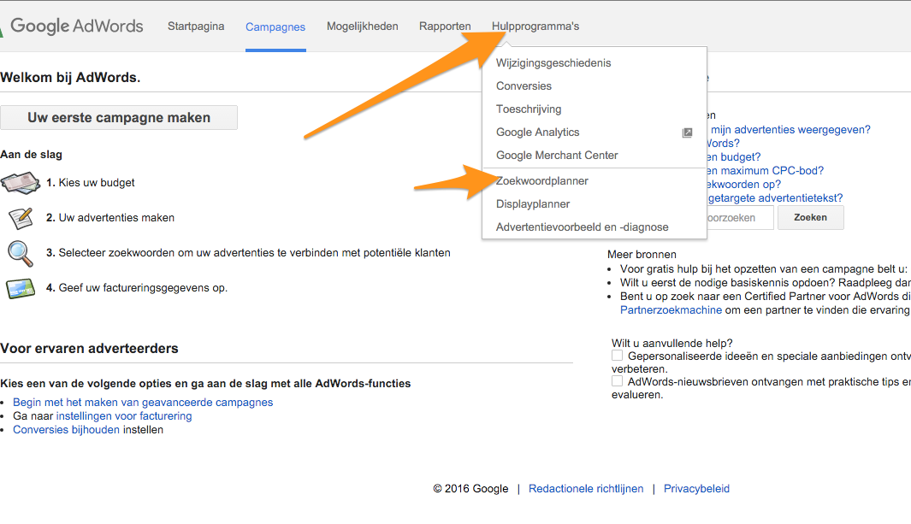
Task: Click the banknote icon next to step 1
Action: [x=21, y=182]
